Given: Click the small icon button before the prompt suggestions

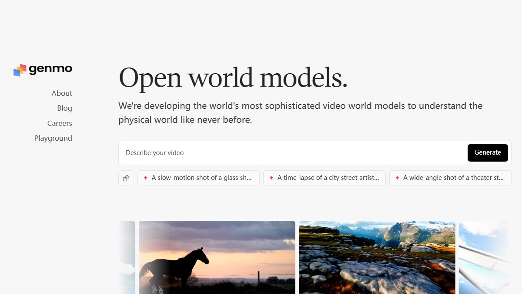Looking at the screenshot, I should tap(126, 178).
